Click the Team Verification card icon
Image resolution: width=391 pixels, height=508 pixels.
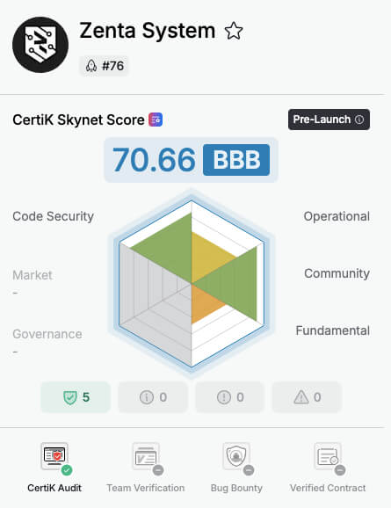[x=146, y=456]
